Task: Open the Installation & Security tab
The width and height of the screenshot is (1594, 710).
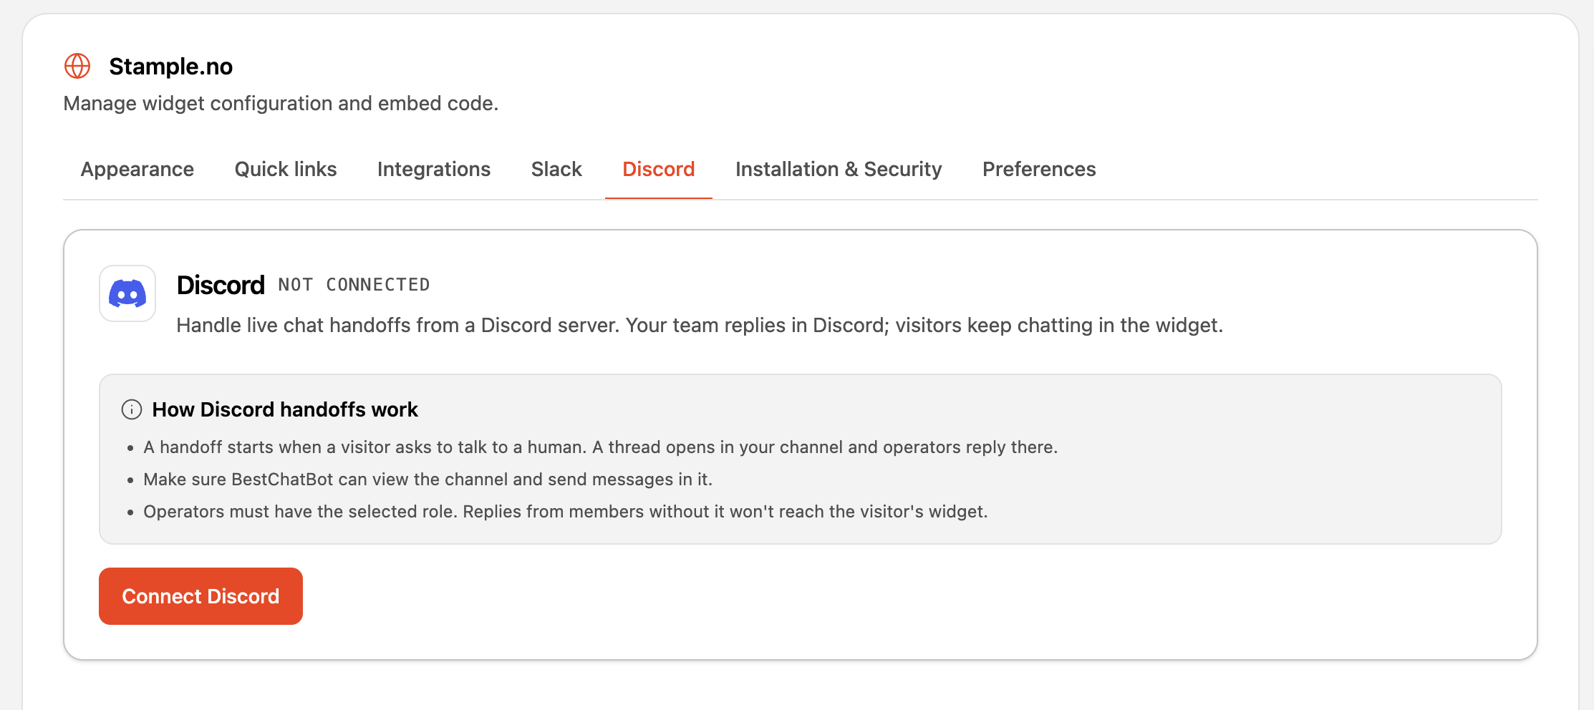Action: point(839,169)
